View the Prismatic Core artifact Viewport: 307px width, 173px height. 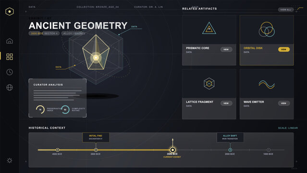(x=226, y=49)
